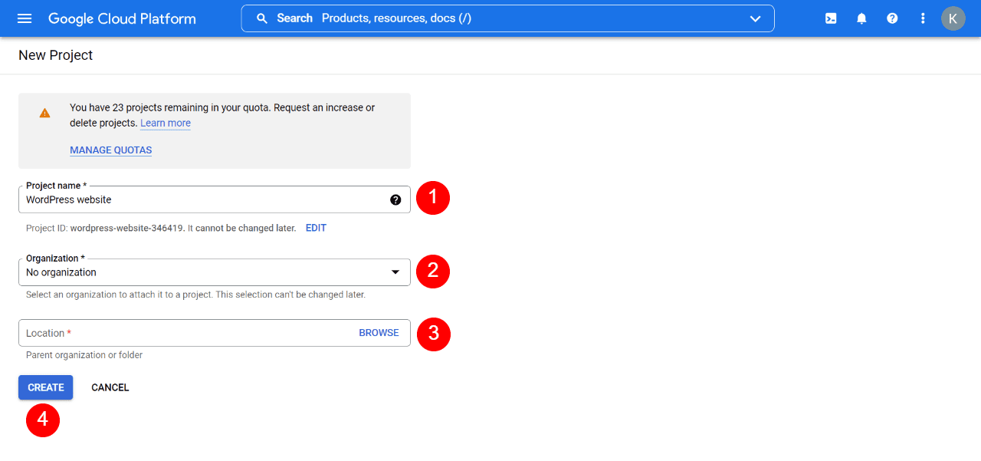The width and height of the screenshot is (981, 461).
Task: Click the Google Cloud Platform logo
Action: click(122, 18)
